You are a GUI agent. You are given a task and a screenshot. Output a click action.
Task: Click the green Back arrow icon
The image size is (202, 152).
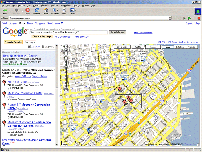point(5,10)
